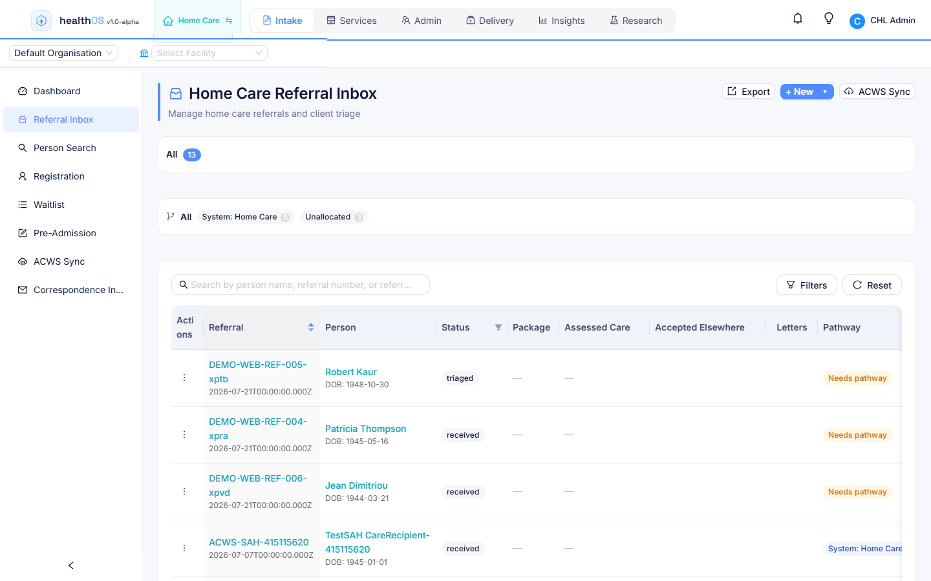Viewport: 931px width, 581px height.
Task: Click the lightbulb tips icon
Action: pyautogui.click(x=829, y=19)
